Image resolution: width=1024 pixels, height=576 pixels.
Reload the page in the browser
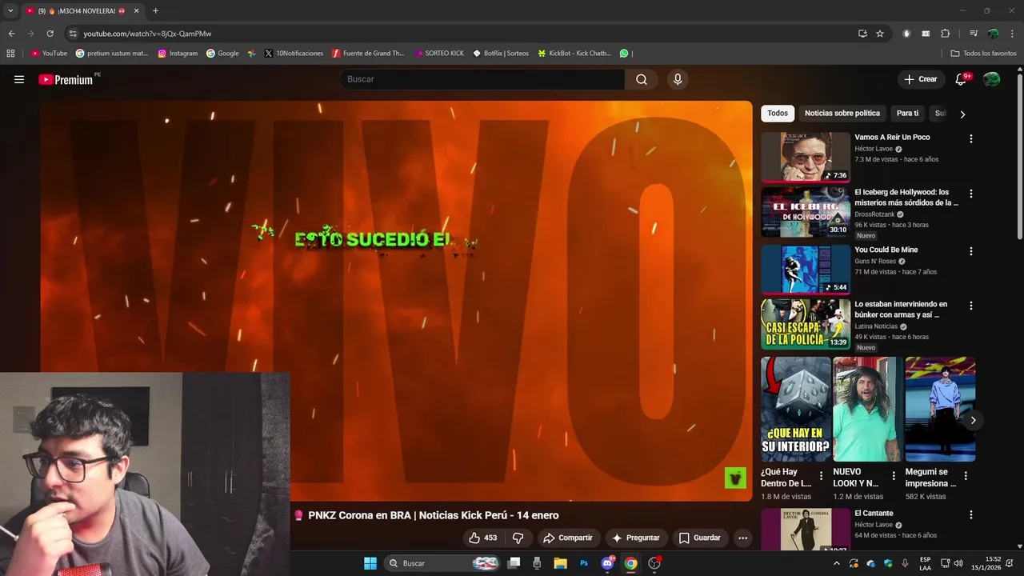point(50,34)
